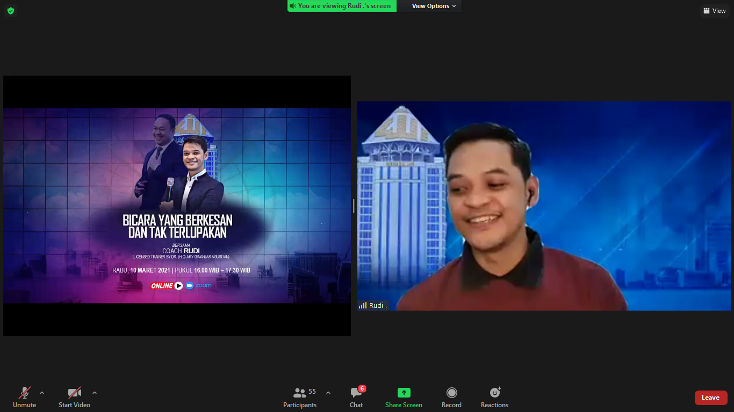Expand participants options arrow
This screenshot has height=412, width=734.
point(328,393)
